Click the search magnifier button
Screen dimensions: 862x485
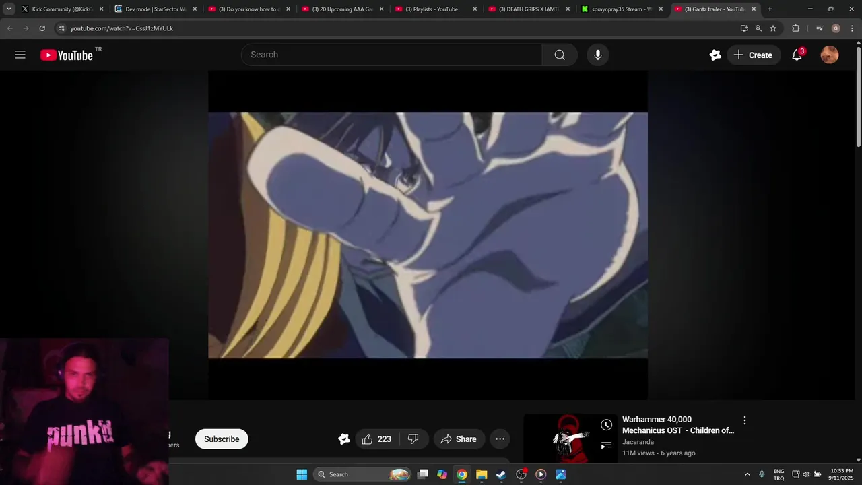click(560, 55)
